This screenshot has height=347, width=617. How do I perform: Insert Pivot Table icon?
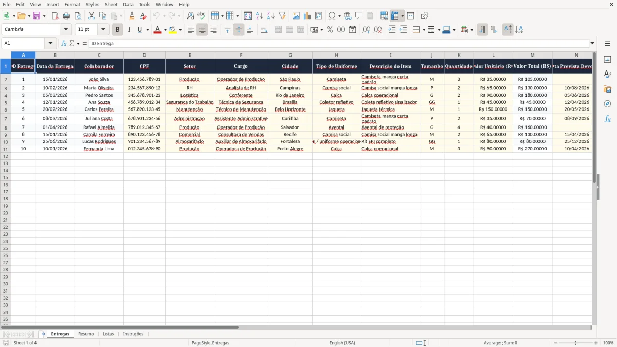pyautogui.click(x=319, y=16)
